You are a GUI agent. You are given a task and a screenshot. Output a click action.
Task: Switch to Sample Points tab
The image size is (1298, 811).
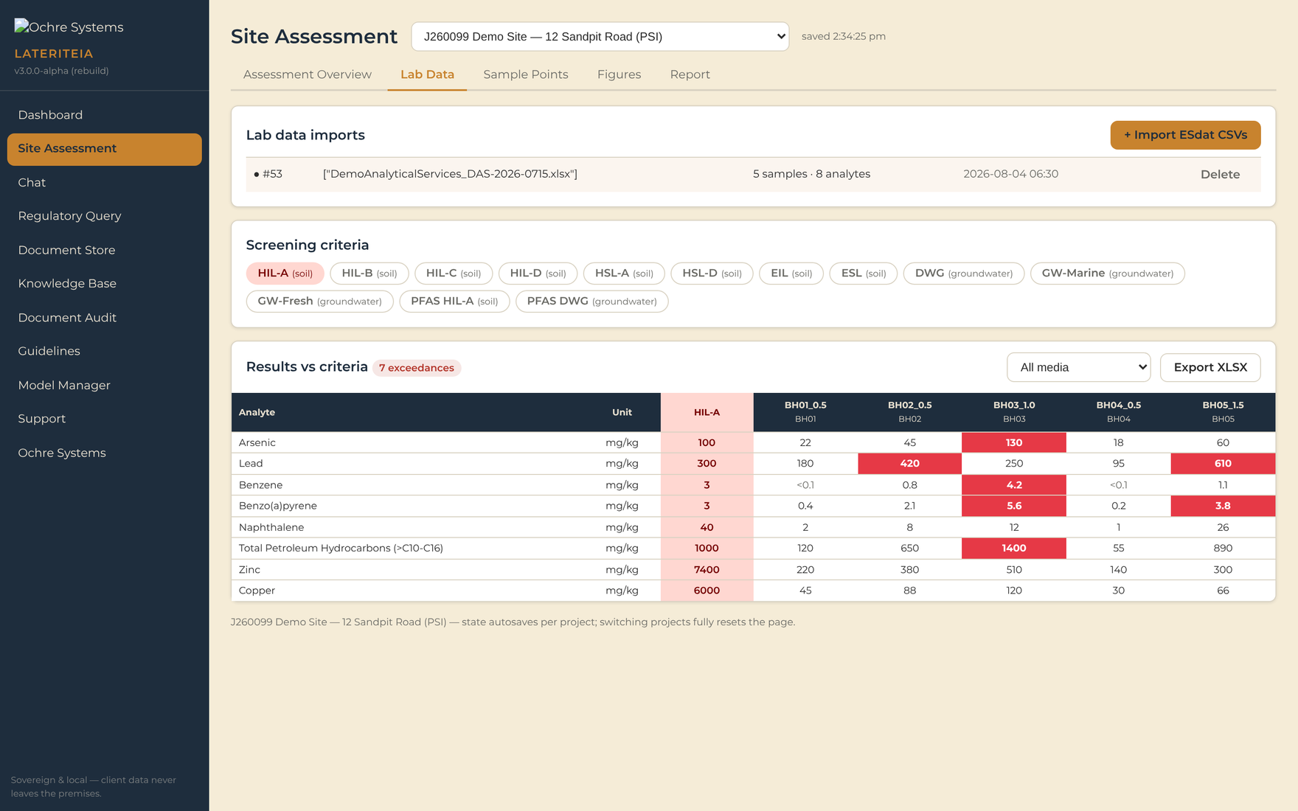click(x=526, y=74)
